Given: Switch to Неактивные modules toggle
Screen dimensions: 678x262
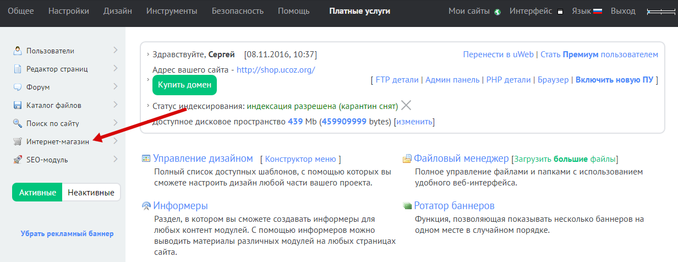Looking at the screenshot, I should [x=91, y=193].
